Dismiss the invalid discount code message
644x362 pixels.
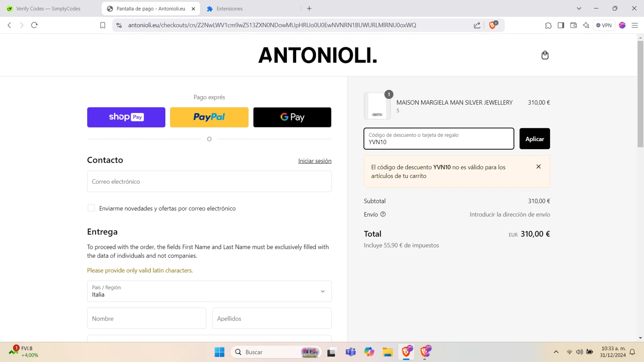tap(538, 166)
